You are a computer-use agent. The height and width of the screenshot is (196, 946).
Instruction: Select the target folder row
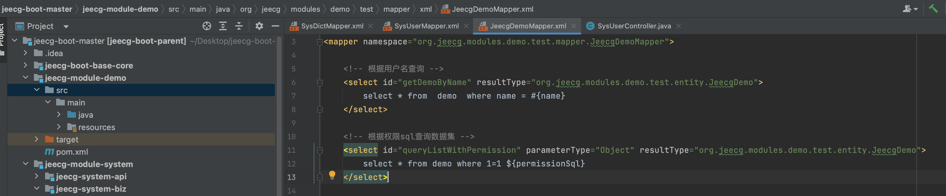[x=141, y=139]
